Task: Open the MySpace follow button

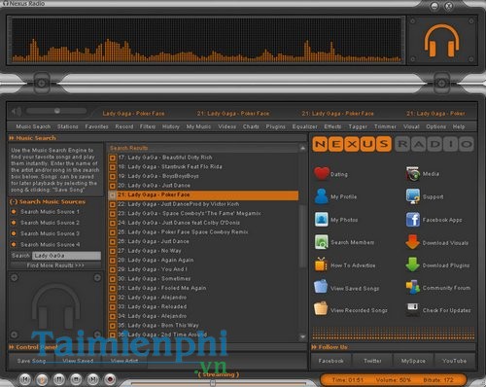Action: coord(413,361)
